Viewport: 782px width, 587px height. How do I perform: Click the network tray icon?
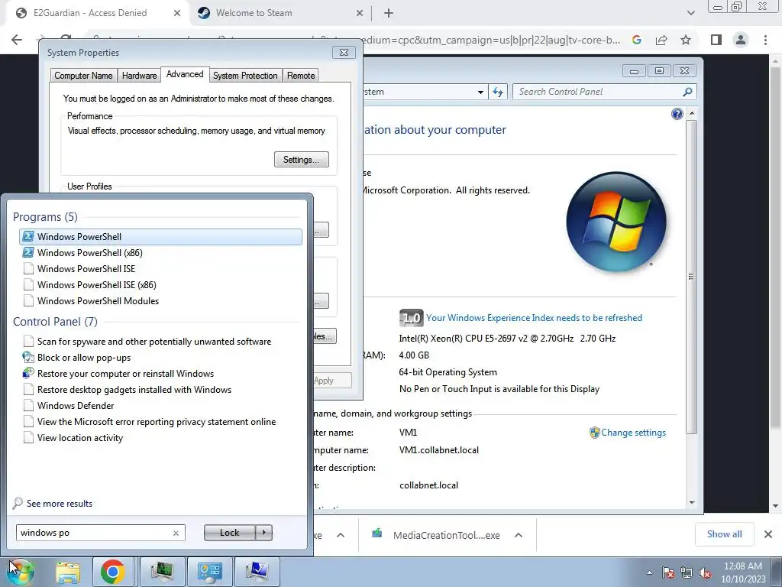coord(687,573)
